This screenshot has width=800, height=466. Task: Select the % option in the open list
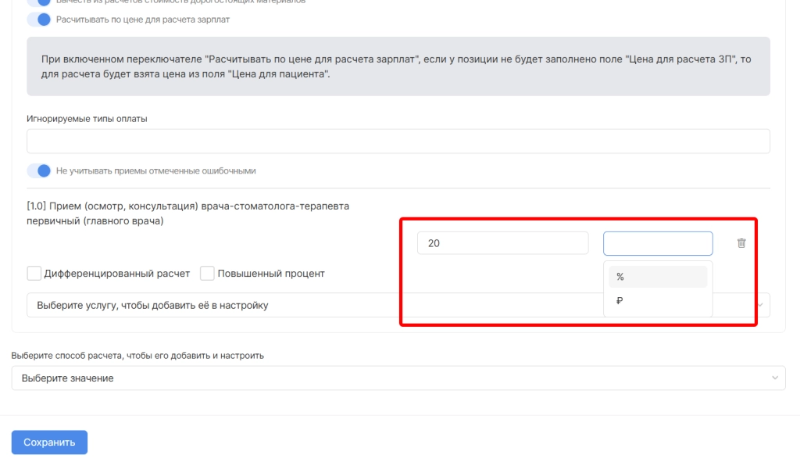pyautogui.click(x=657, y=277)
